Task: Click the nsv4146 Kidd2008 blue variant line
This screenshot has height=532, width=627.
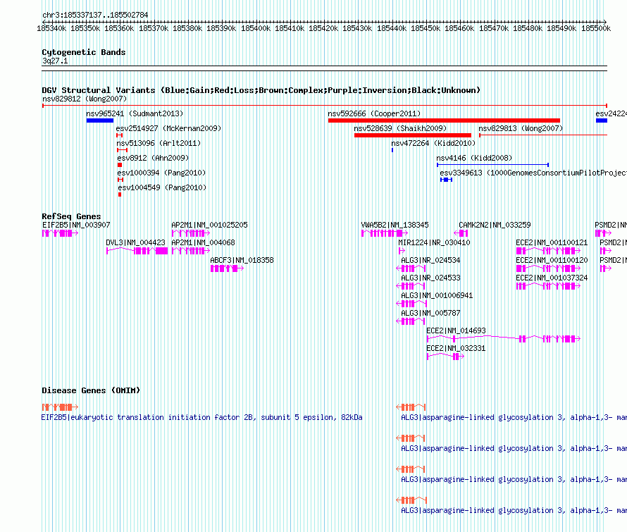Action: [x=492, y=165]
